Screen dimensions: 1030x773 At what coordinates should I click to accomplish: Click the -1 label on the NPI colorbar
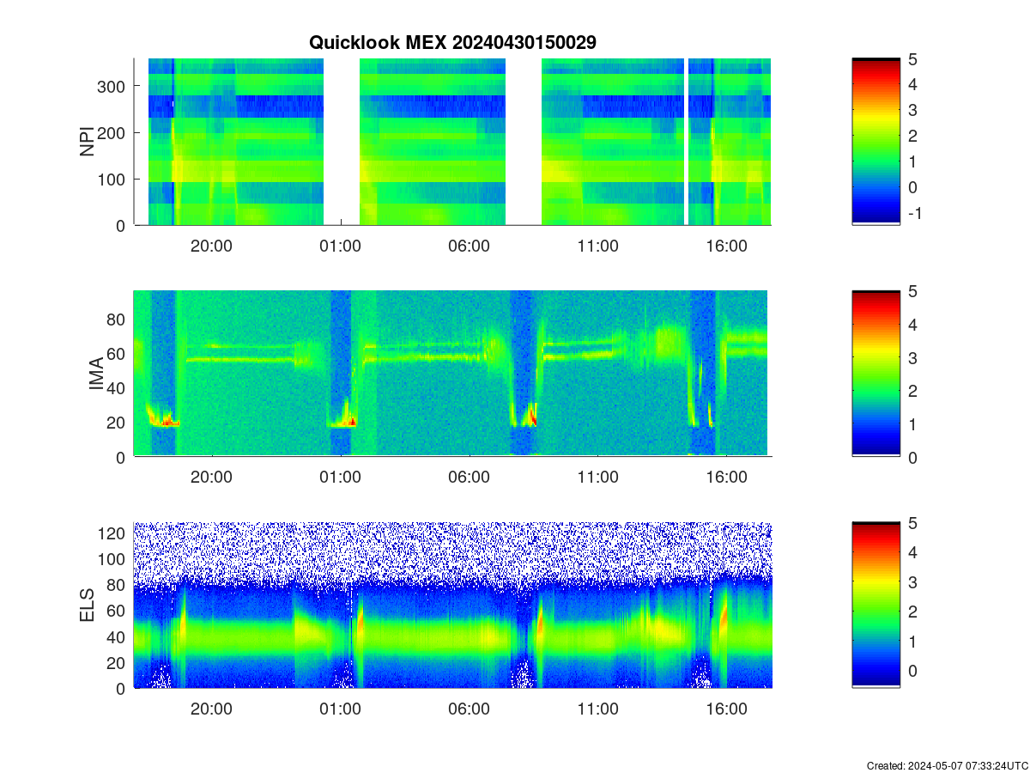[x=915, y=213]
